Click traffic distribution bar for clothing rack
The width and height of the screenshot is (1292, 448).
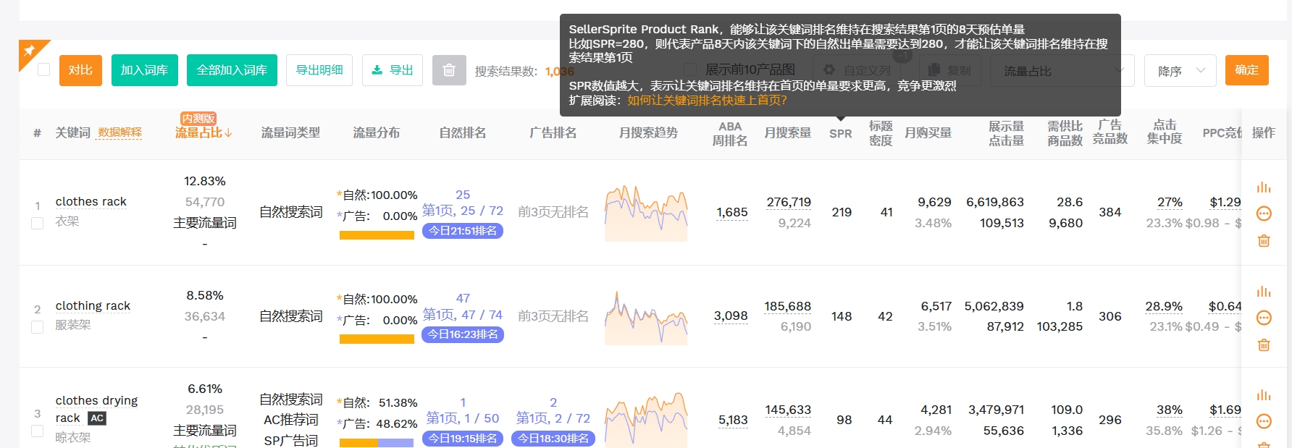377,339
